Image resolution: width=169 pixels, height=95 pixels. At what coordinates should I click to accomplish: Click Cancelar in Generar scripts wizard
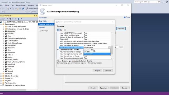(125, 88)
